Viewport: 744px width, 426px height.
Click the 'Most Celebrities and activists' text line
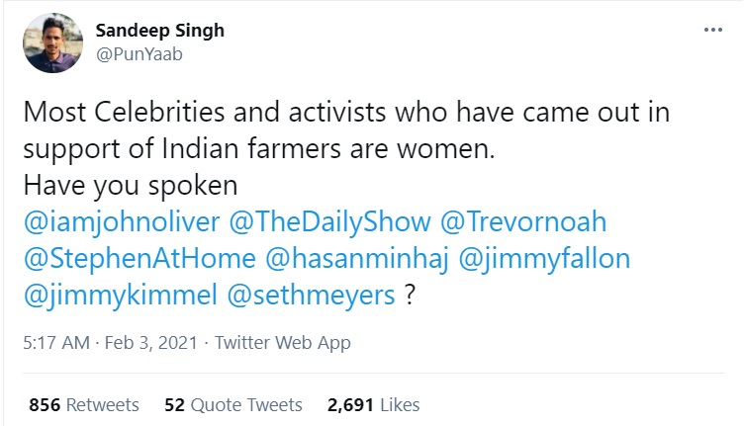pos(345,112)
